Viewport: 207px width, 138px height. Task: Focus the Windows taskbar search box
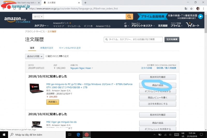click(x=37, y=135)
